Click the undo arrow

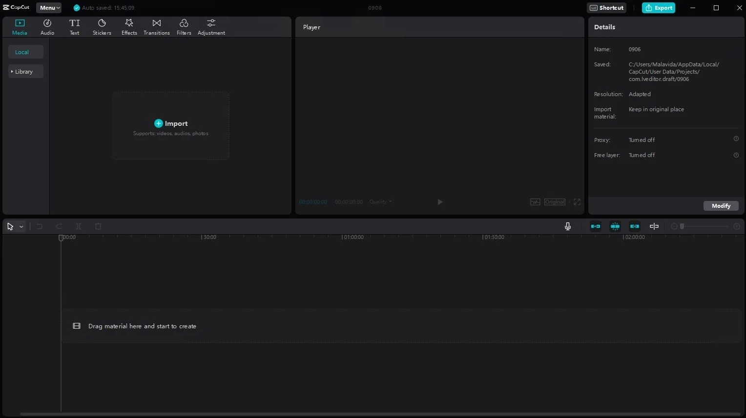(40, 226)
